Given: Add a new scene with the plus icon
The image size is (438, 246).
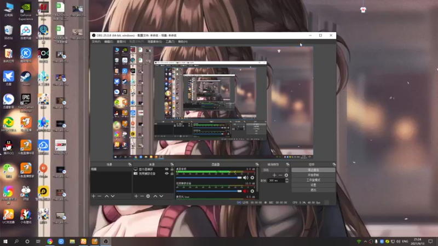Looking at the screenshot, I should click(x=94, y=196).
